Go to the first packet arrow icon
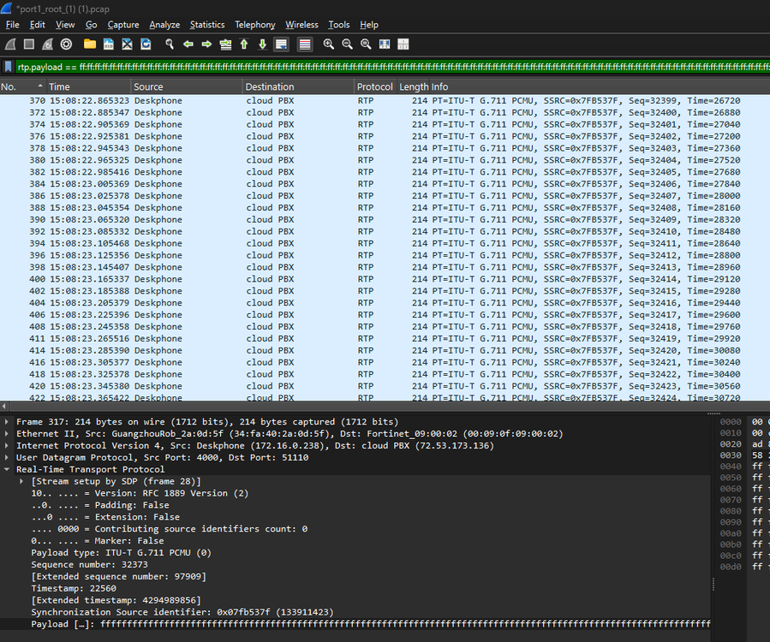770x642 pixels. tap(244, 44)
